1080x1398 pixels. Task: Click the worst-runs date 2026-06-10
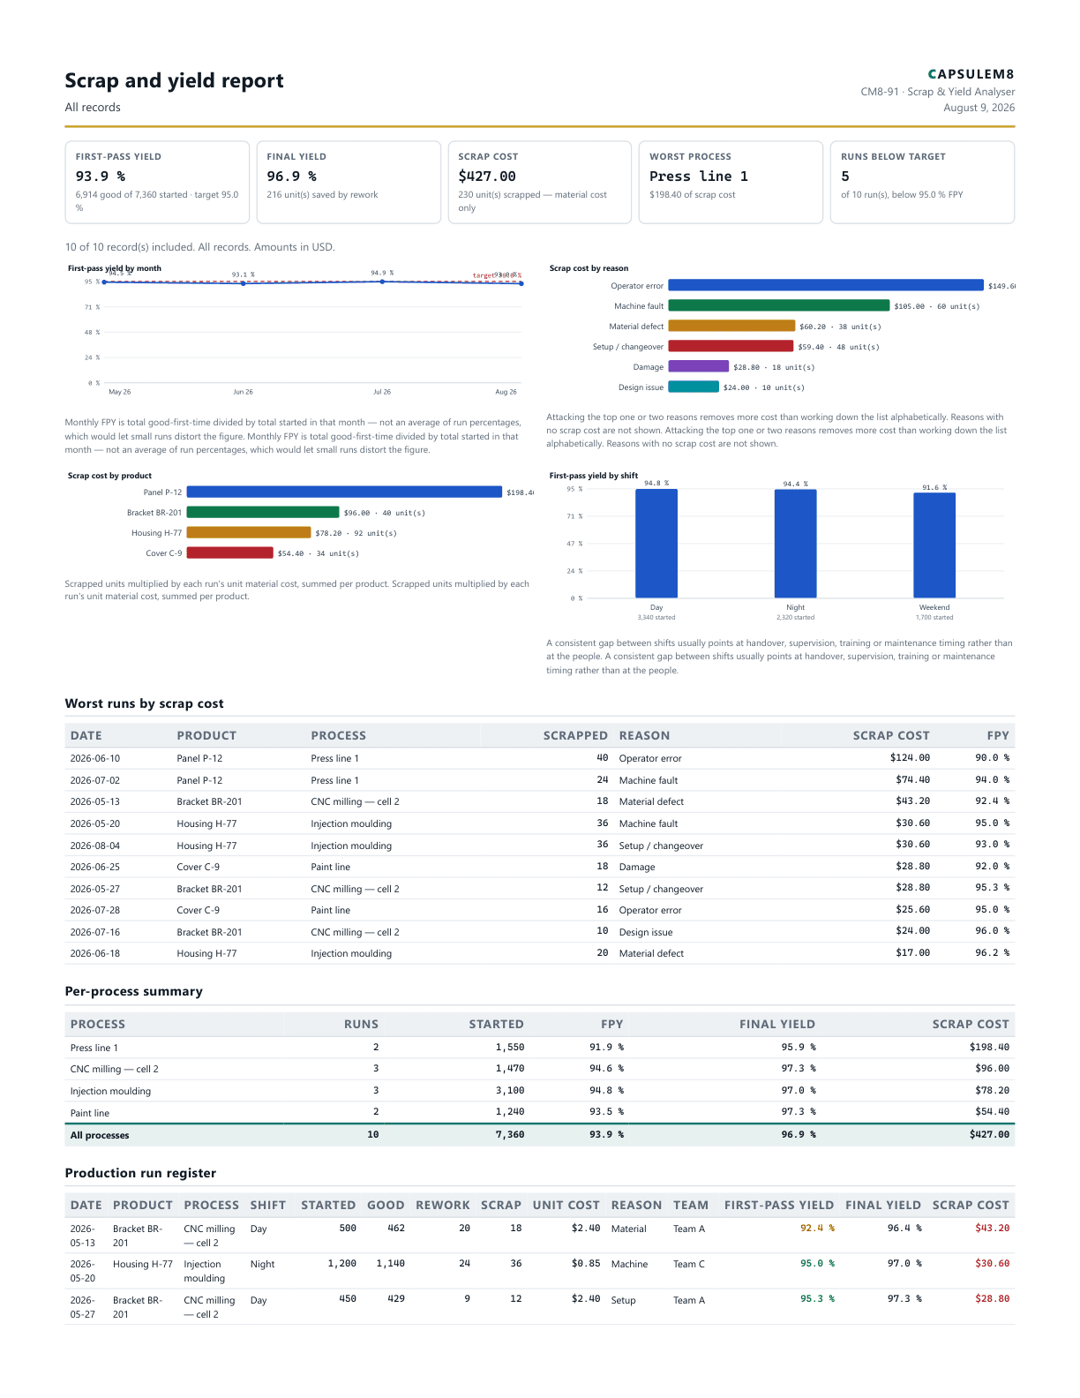[x=95, y=758]
